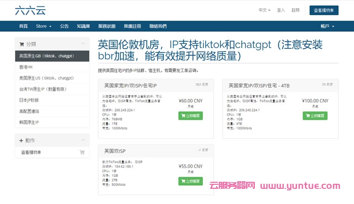Click the plus icon in 動作 panel header

[x=21, y=140]
